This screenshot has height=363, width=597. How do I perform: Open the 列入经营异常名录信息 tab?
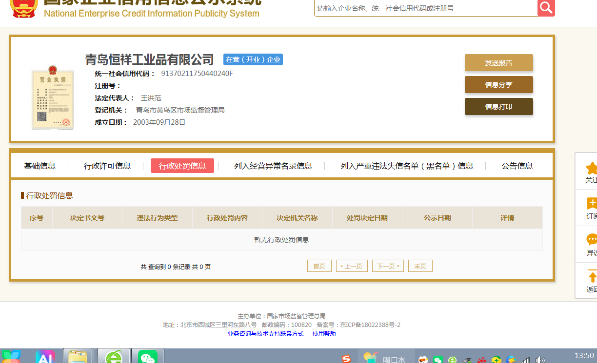pos(273,166)
